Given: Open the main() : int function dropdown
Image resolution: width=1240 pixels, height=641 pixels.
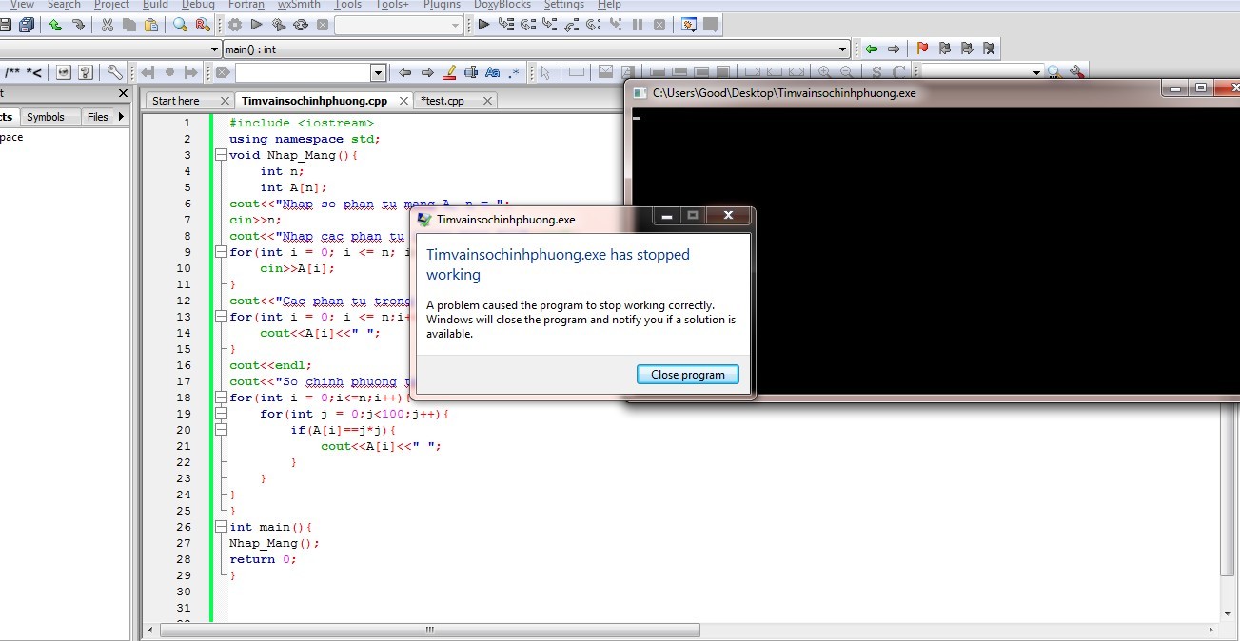Looking at the screenshot, I should pyautogui.click(x=842, y=49).
